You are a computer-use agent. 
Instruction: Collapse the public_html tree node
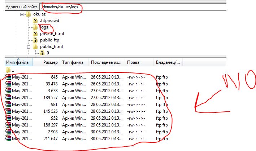(29, 47)
